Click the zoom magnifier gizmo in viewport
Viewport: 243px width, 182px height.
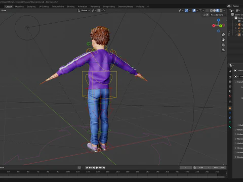223,35
